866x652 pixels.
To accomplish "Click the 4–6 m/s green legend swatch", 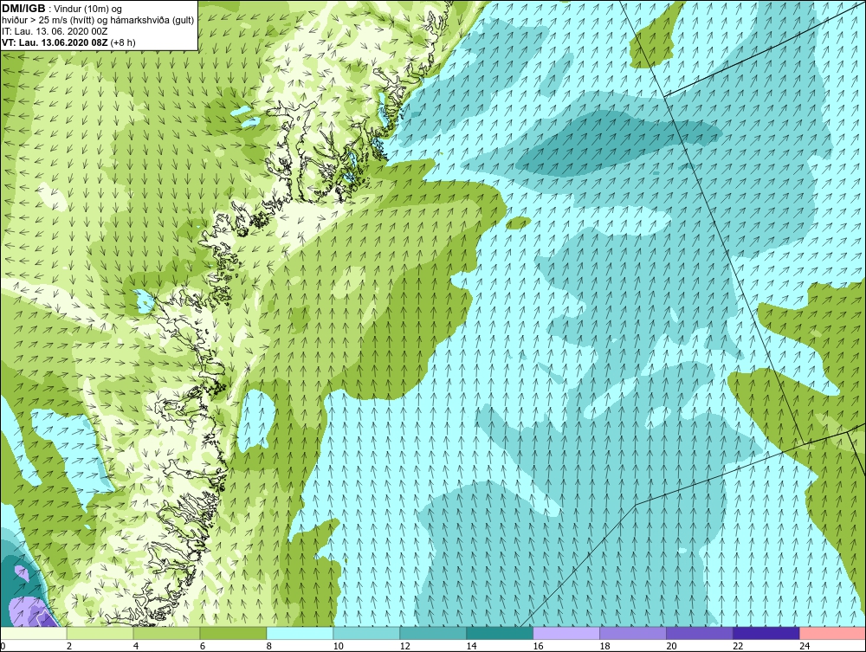I will click(x=167, y=633).
